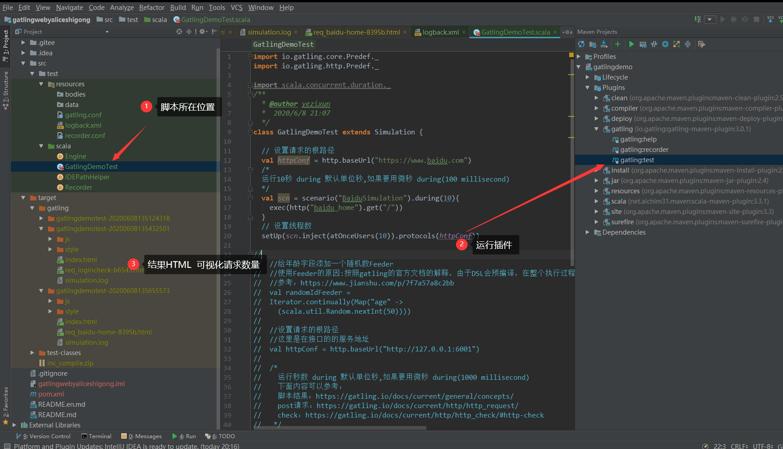The width and height of the screenshot is (783, 449).
Task: Collapse the target folder in project tree
Action: (x=23, y=198)
